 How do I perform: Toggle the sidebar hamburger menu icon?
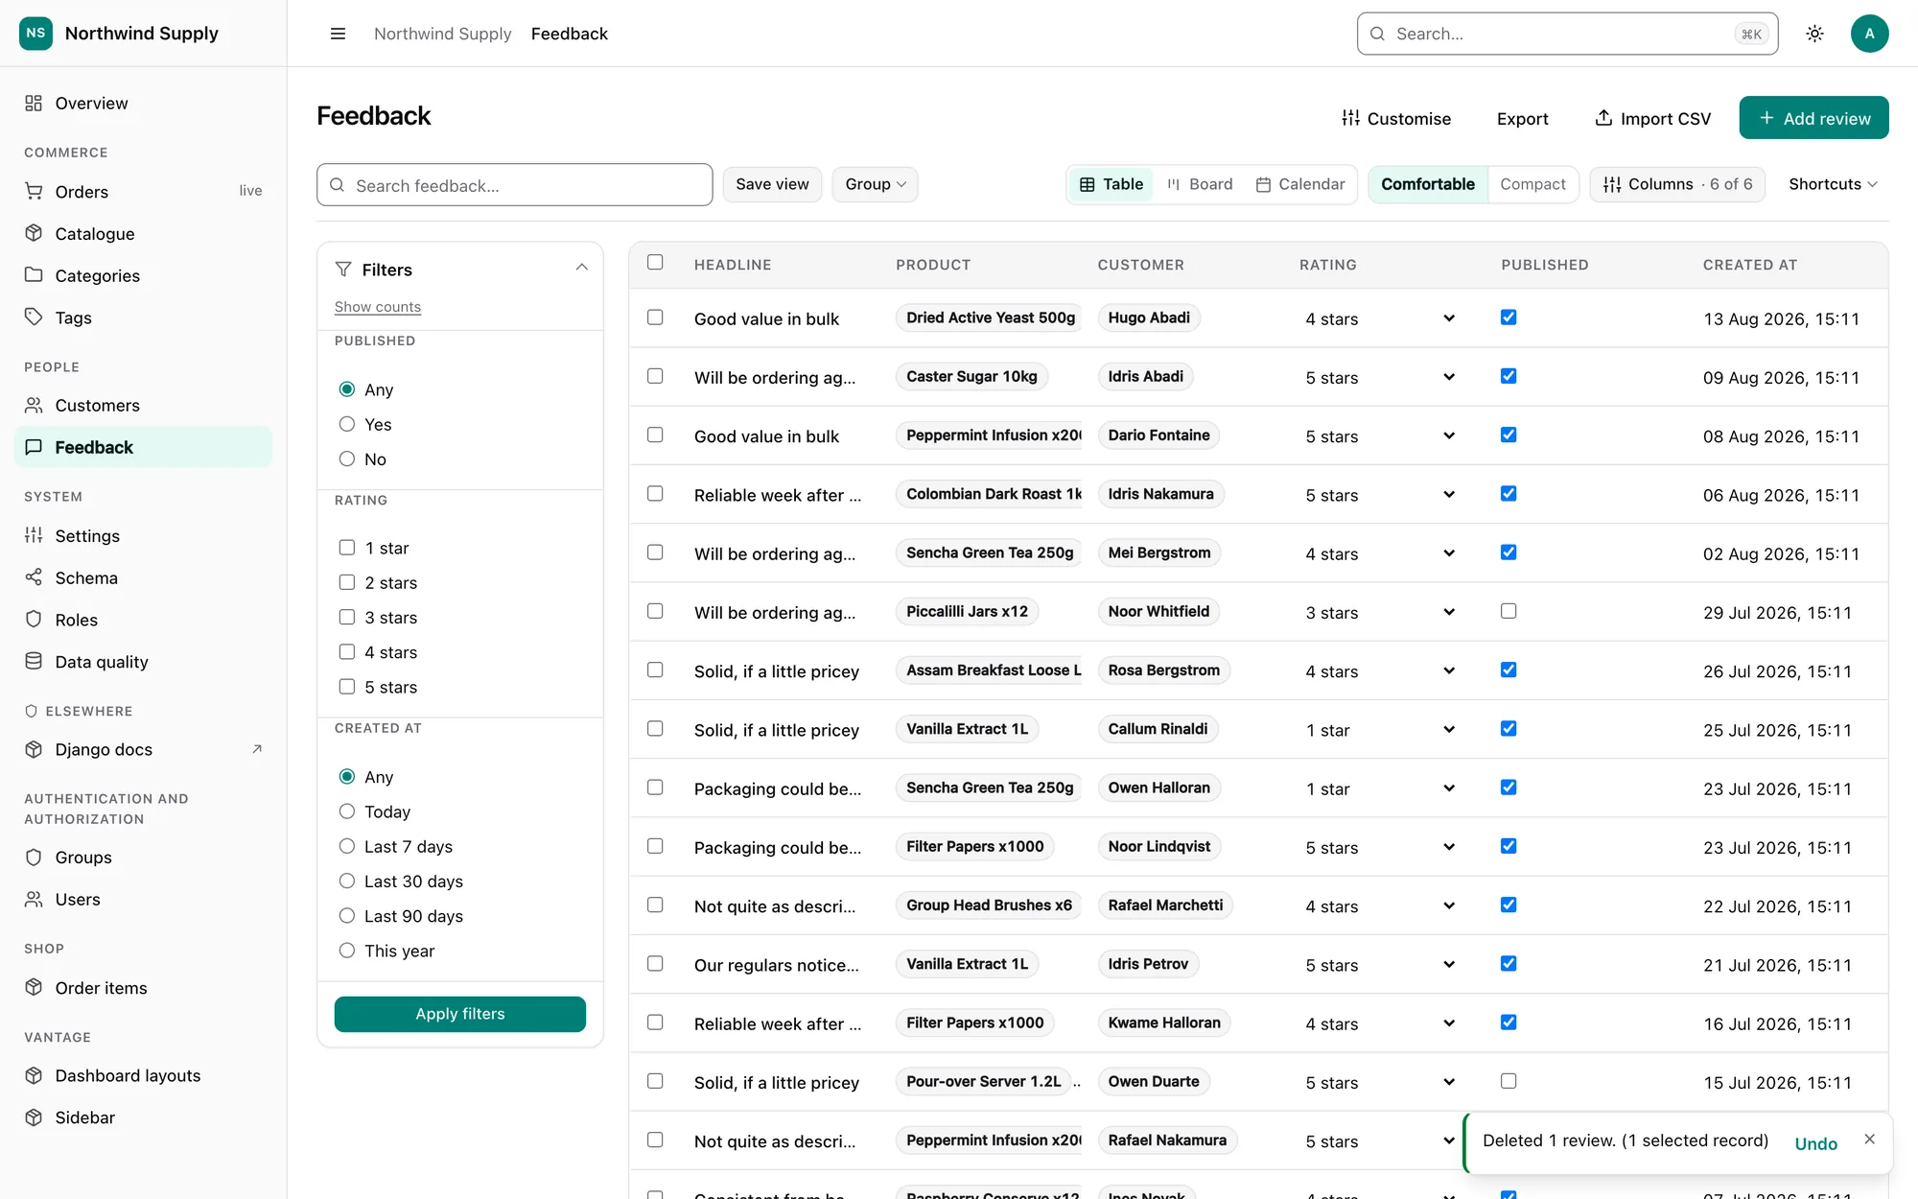(x=338, y=34)
